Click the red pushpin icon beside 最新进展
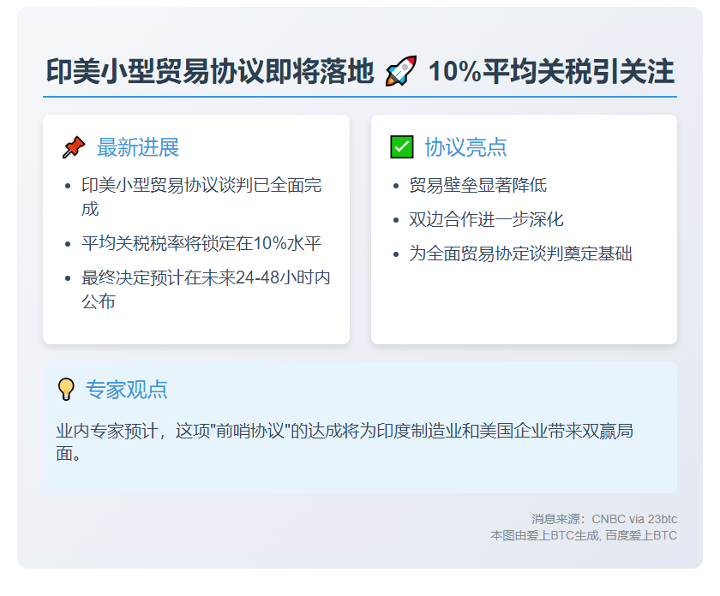 [x=74, y=147]
